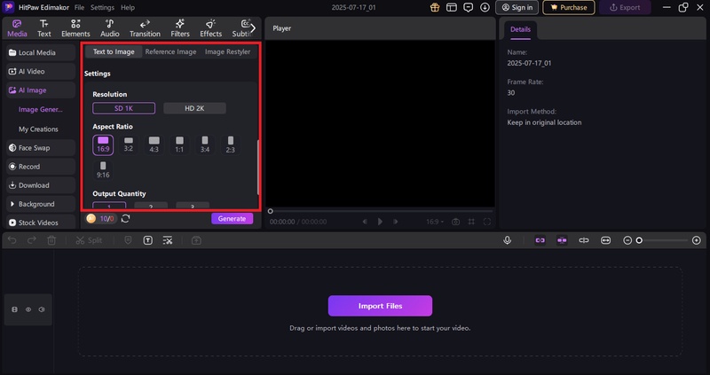This screenshot has width=710, height=375.
Task: Open the layout switcher icon
Action: [452, 7]
